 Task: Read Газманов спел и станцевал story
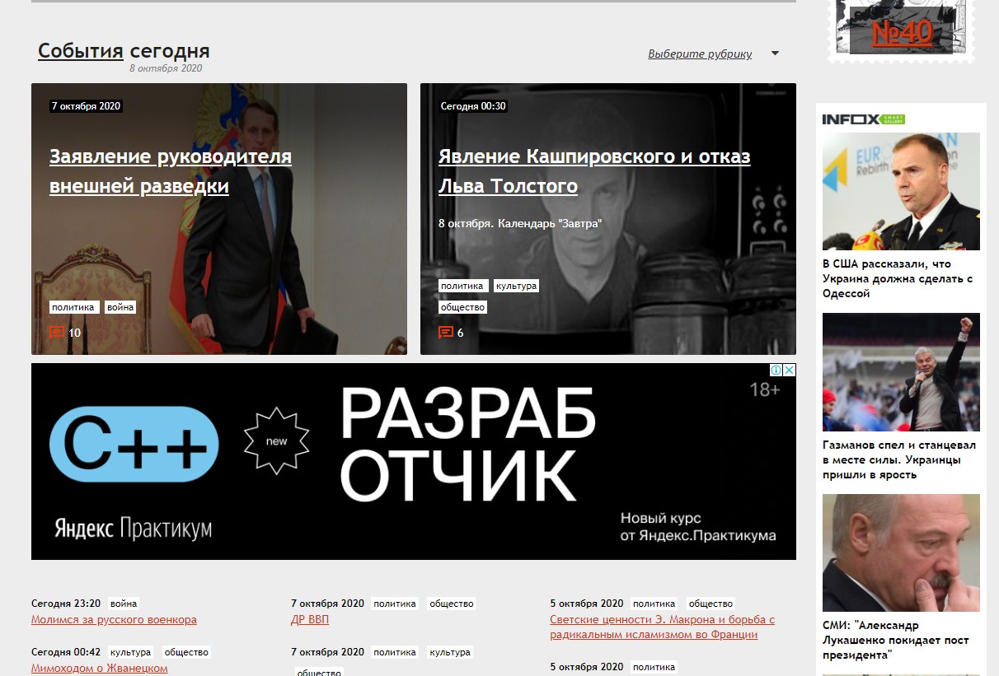(898, 459)
